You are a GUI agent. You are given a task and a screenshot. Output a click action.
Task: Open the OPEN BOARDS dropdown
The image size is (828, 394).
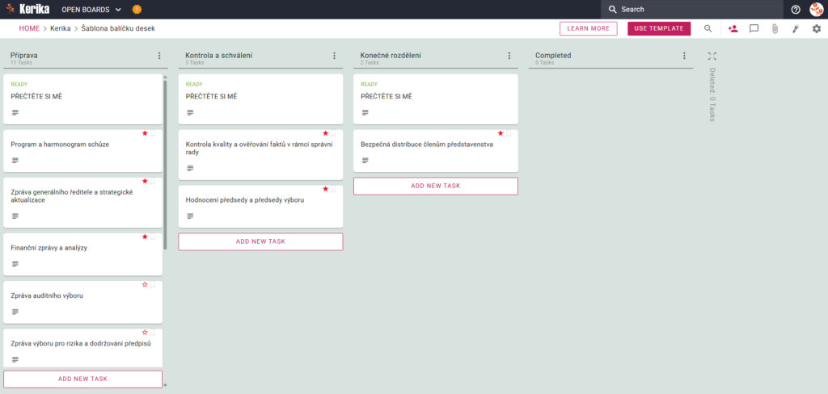pyautogui.click(x=91, y=10)
